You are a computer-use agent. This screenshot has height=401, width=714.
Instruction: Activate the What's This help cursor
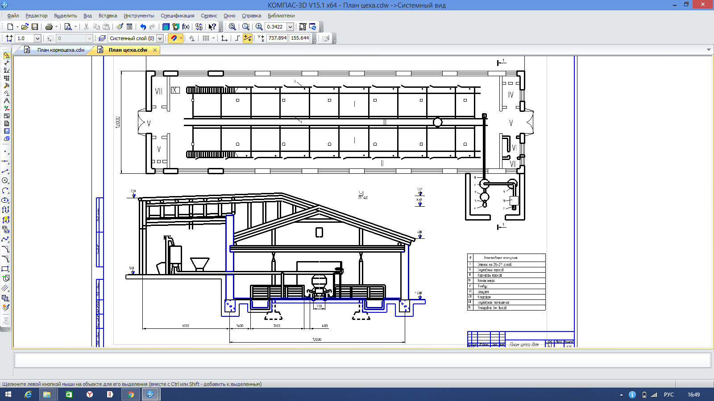pyautogui.click(x=212, y=27)
